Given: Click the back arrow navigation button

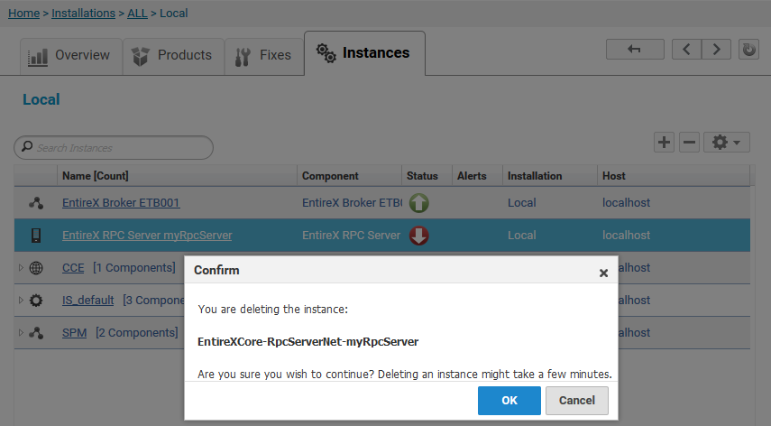Looking at the screenshot, I should (635, 50).
